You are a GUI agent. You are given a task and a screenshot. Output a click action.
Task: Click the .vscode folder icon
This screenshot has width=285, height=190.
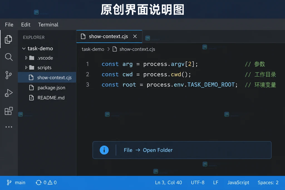32,58
